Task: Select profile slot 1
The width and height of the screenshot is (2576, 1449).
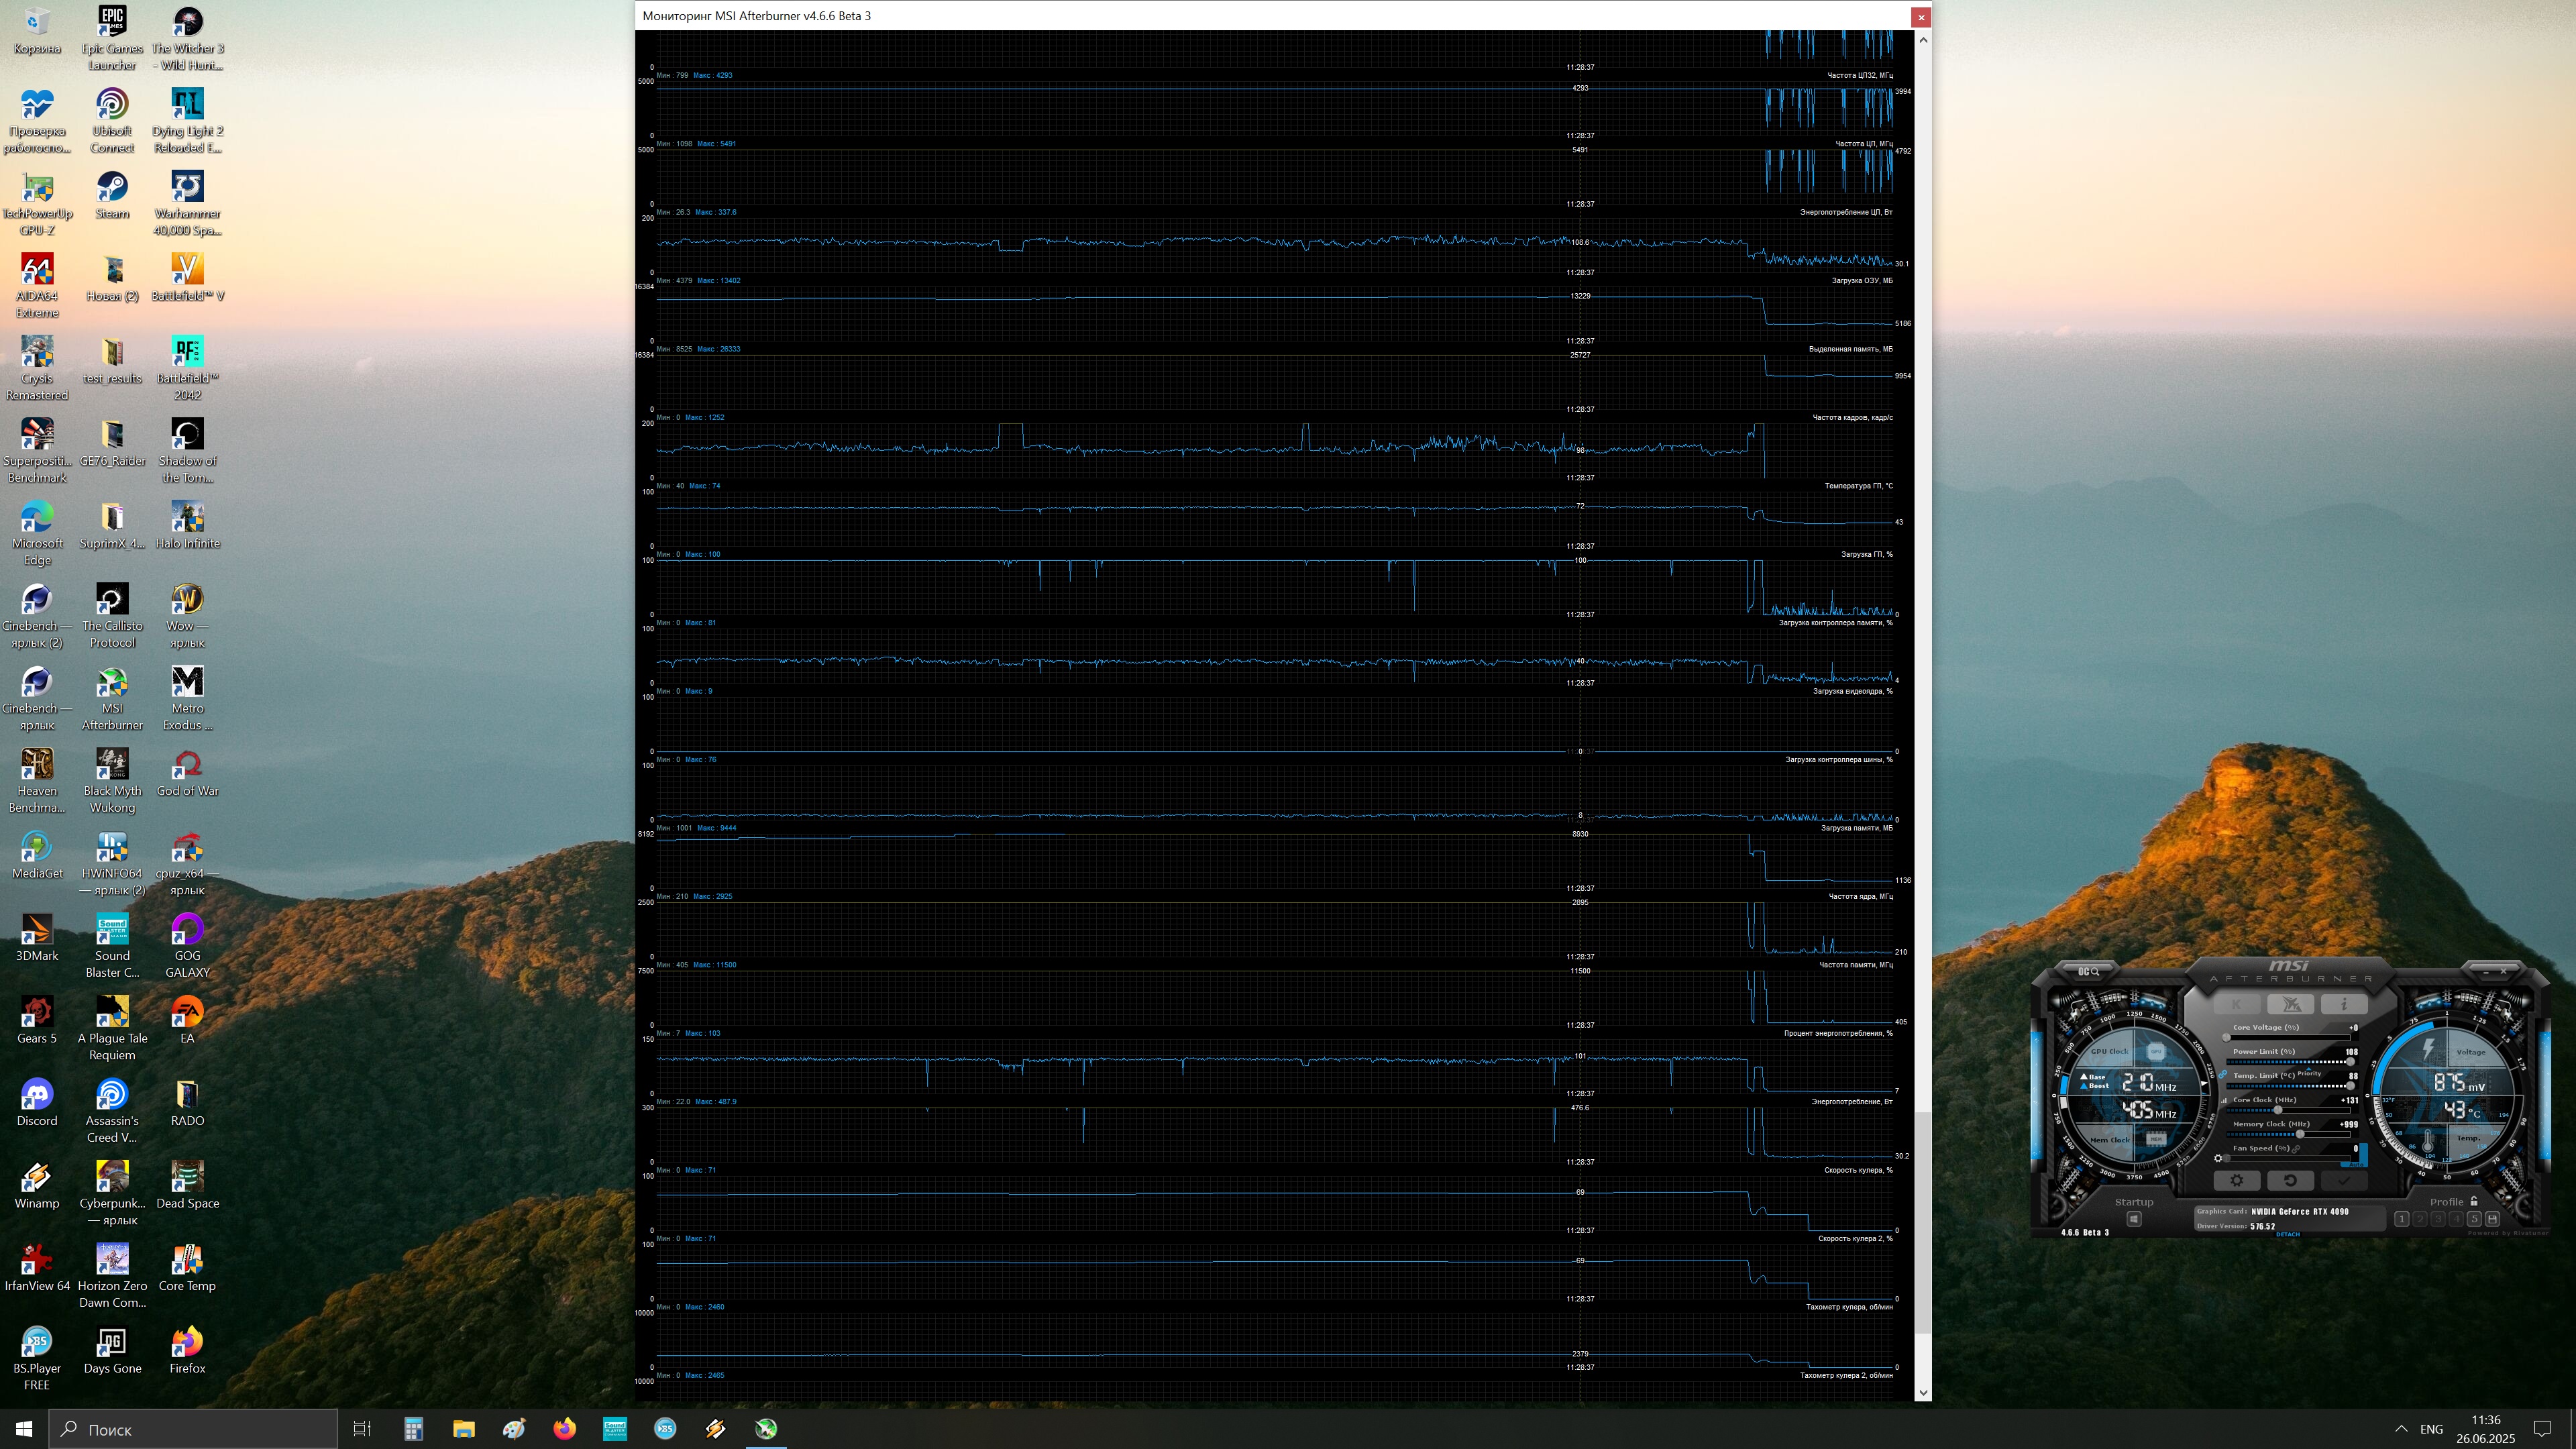Action: point(2402,1219)
